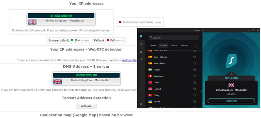Maximize the Surfshark window

click(x=253, y=30)
